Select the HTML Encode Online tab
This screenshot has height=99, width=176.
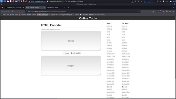point(35,8)
